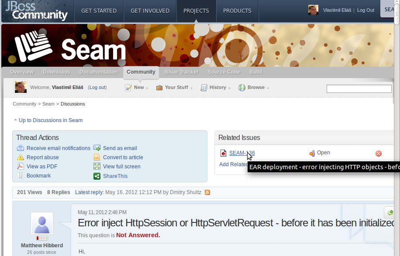400x256 pixels.
Task: Click the search input field
Action: tap(359, 89)
